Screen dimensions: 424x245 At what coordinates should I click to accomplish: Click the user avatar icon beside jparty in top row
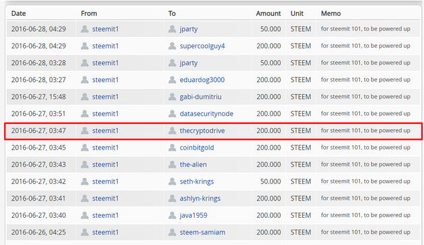(x=172, y=29)
